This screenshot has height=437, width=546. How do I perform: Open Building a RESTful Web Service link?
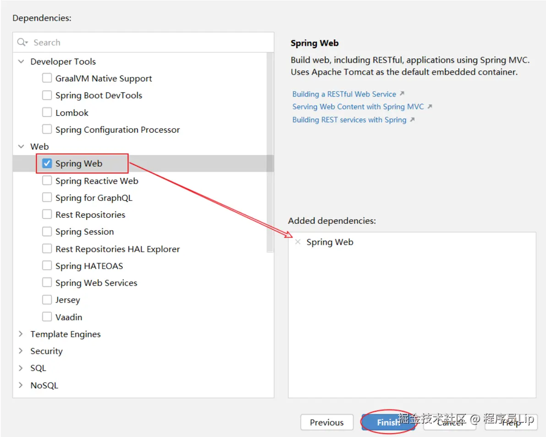(x=344, y=94)
